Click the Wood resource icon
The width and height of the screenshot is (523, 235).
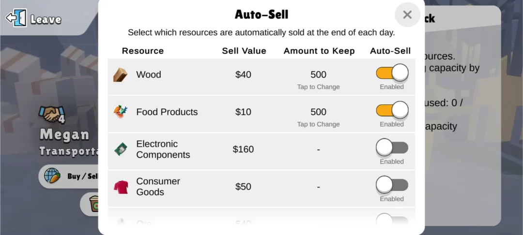point(120,75)
